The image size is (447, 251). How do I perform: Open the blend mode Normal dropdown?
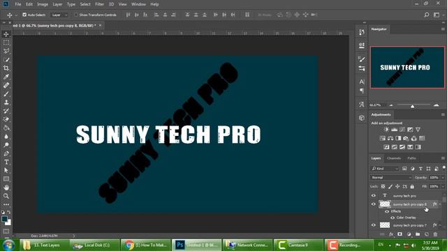click(x=391, y=177)
